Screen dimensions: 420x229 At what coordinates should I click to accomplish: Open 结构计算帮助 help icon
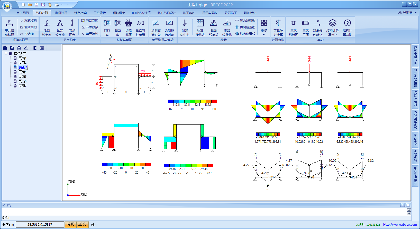tap(347, 28)
